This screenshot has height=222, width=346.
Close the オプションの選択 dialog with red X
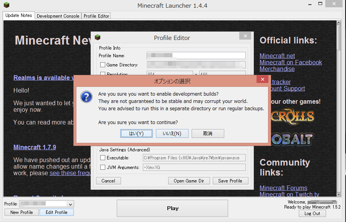262,79
